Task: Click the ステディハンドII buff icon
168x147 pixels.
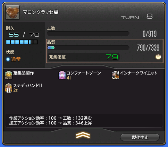Action: point(9,88)
